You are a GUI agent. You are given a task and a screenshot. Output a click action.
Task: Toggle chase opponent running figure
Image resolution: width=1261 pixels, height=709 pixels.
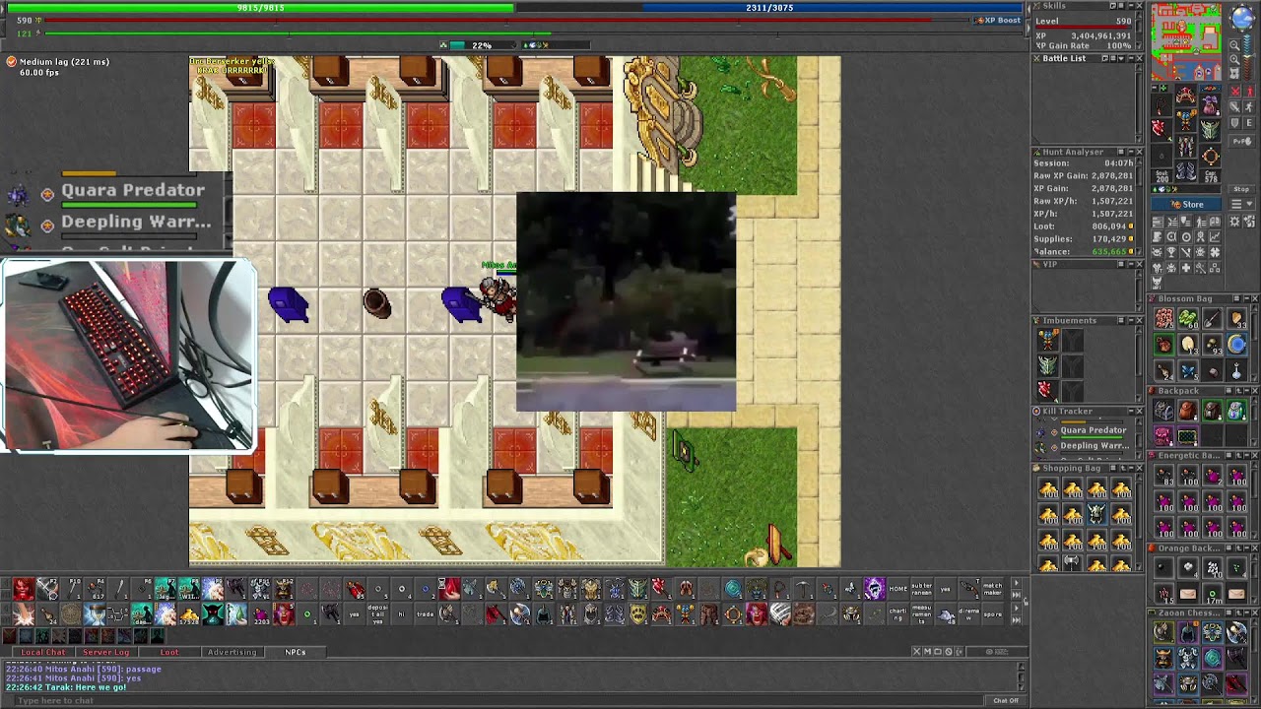(1249, 107)
